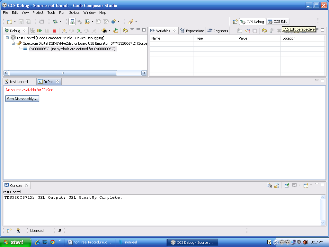Open the Project menu
This screenshot has height=247, width=329.
coord(38,13)
